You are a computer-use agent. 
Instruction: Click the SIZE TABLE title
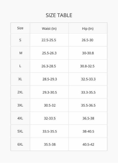point(59,15)
